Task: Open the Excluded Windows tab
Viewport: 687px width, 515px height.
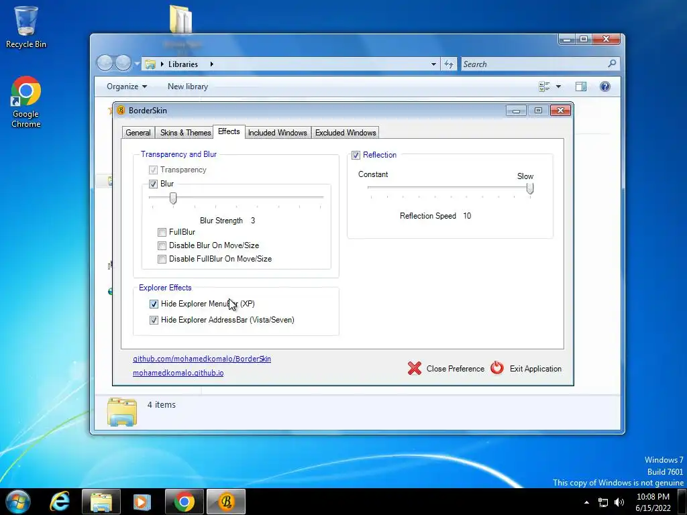Action: pos(346,133)
